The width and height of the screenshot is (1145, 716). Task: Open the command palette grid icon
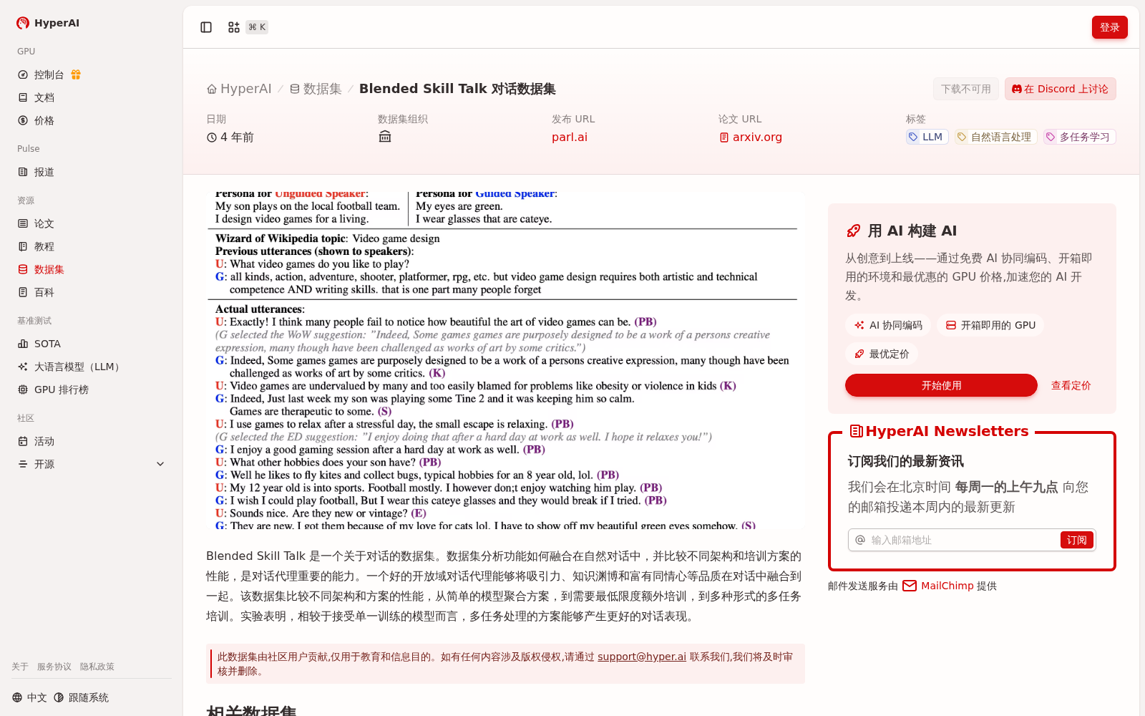pyautogui.click(x=234, y=27)
